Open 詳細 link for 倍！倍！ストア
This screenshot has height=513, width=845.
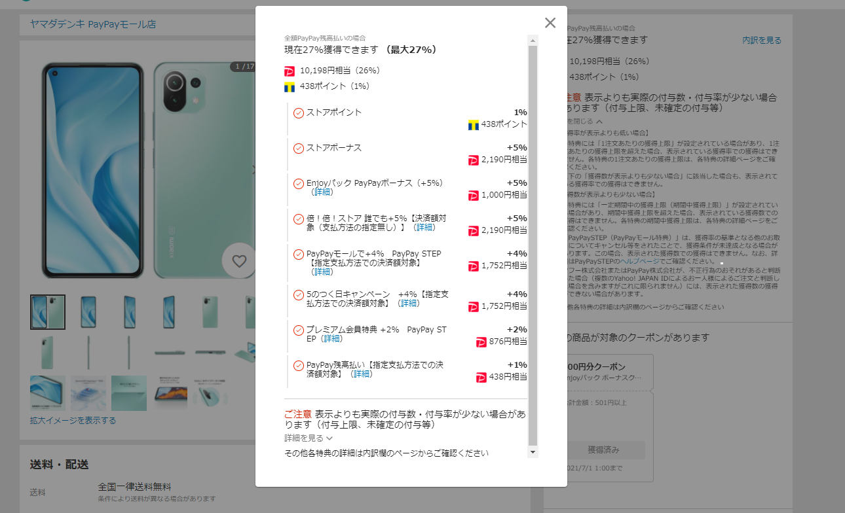tap(424, 228)
